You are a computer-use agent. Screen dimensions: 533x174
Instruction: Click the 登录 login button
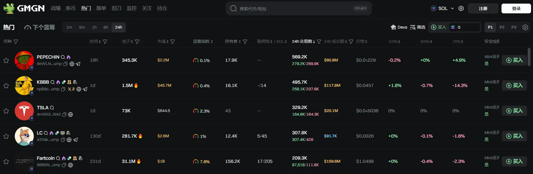tap(516, 8)
